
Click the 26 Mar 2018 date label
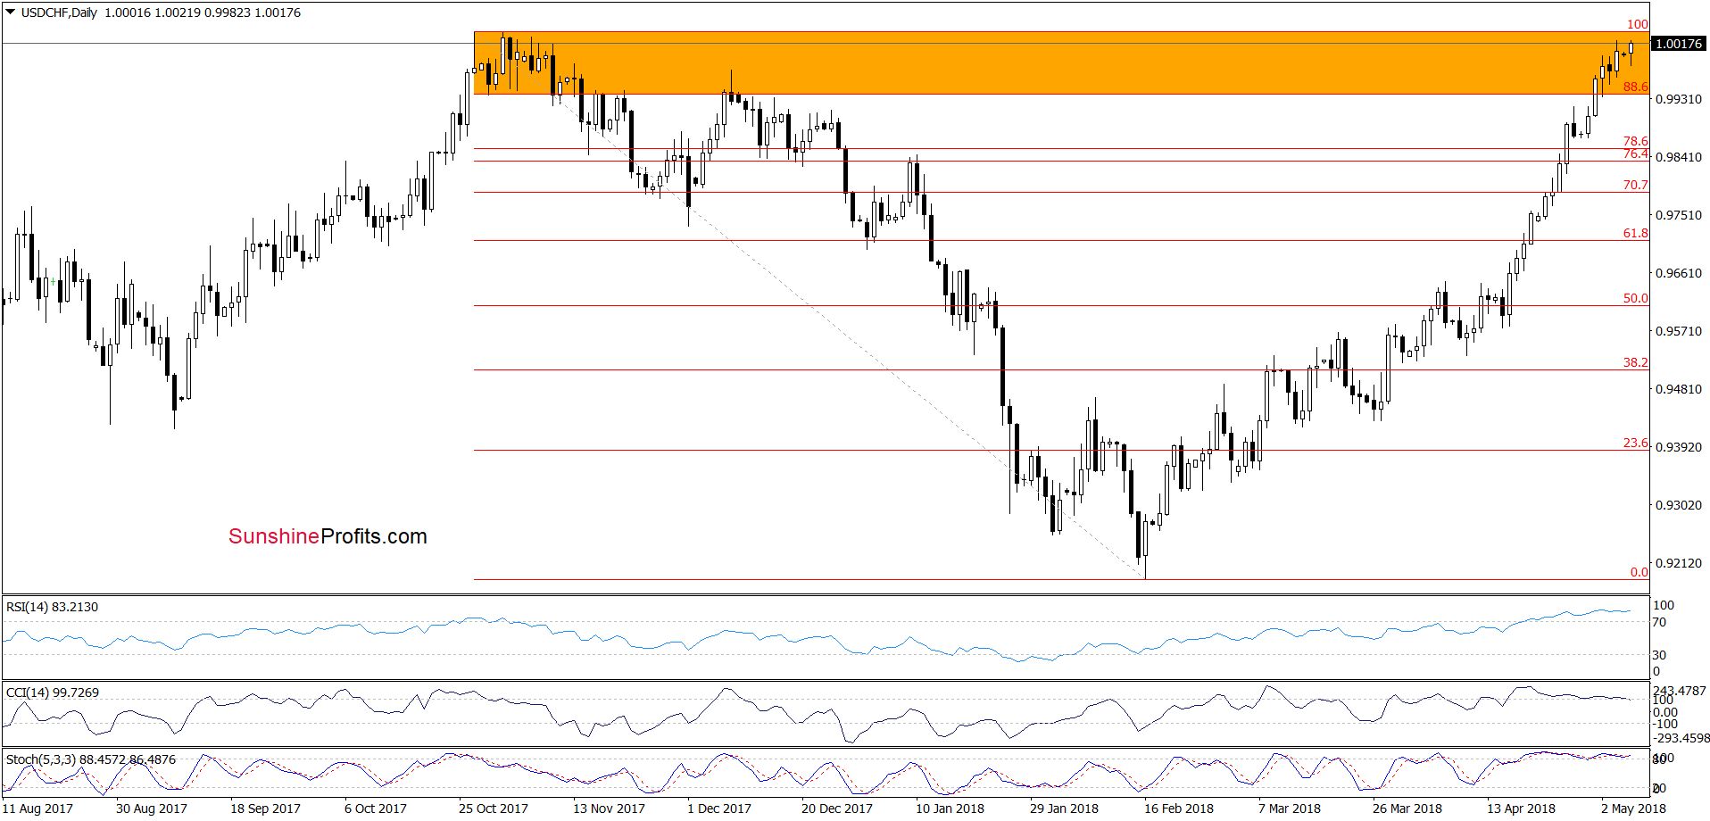(x=1407, y=809)
